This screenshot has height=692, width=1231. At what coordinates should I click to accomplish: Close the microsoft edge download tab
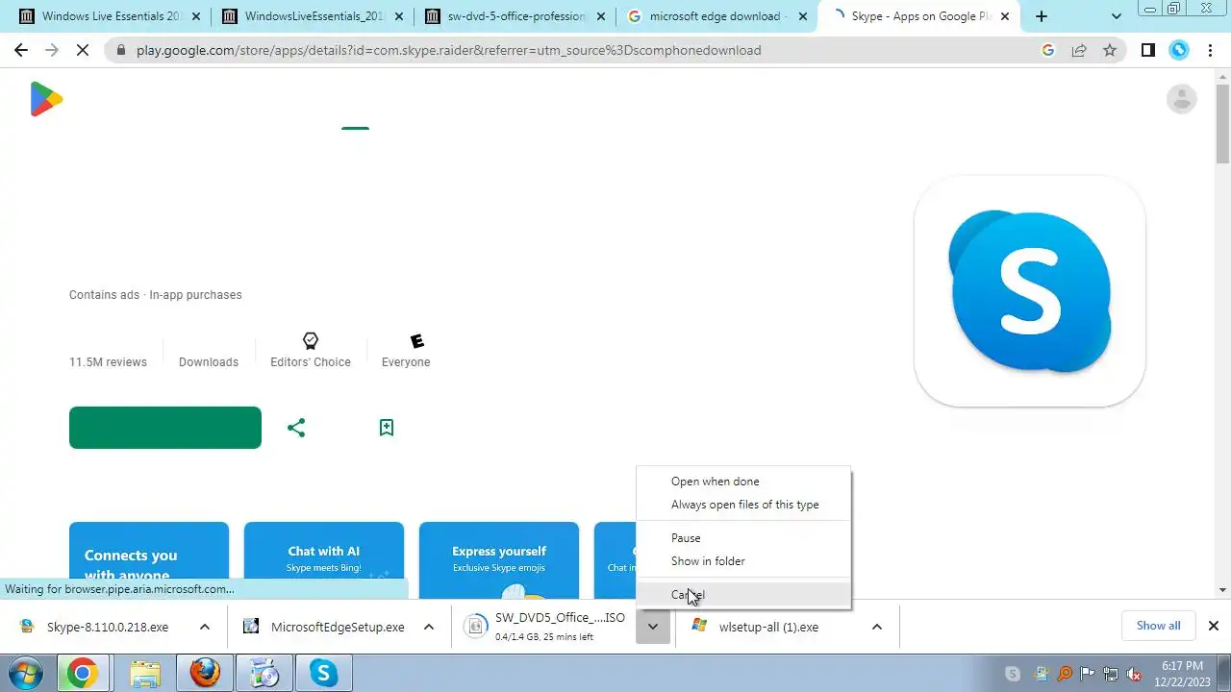(x=803, y=16)
